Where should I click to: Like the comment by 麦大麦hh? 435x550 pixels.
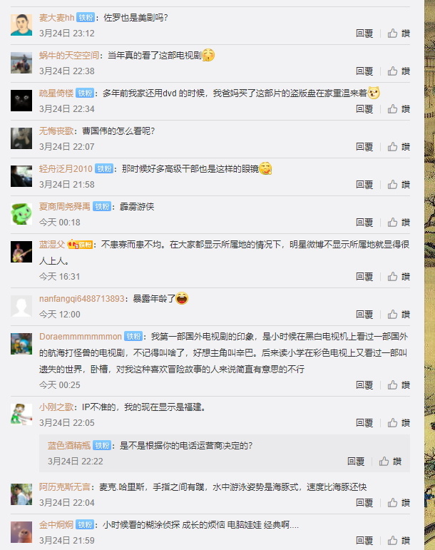399,34
